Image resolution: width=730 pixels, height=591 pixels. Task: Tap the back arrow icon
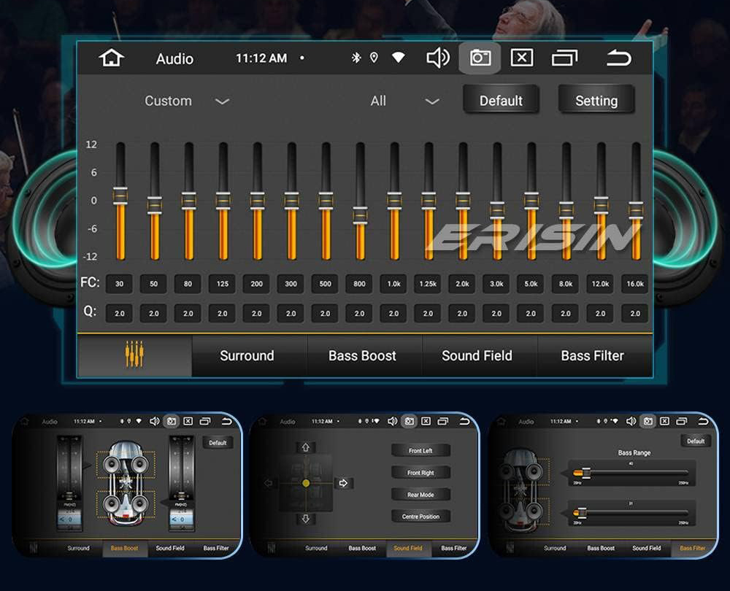pyautogui.click(x=618, y=58)
